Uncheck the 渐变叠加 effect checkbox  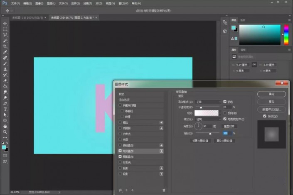click(120, 151)
